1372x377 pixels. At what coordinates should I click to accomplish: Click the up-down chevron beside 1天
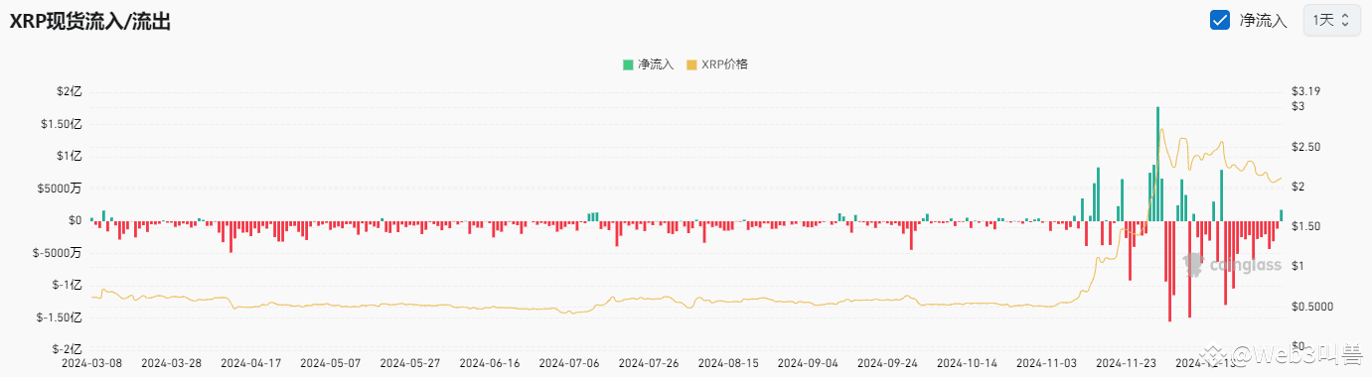click(x=1345, y=20)
